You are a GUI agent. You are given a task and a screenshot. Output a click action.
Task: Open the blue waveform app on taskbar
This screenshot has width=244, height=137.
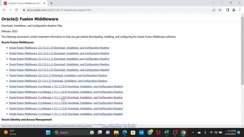pos(141,132)
